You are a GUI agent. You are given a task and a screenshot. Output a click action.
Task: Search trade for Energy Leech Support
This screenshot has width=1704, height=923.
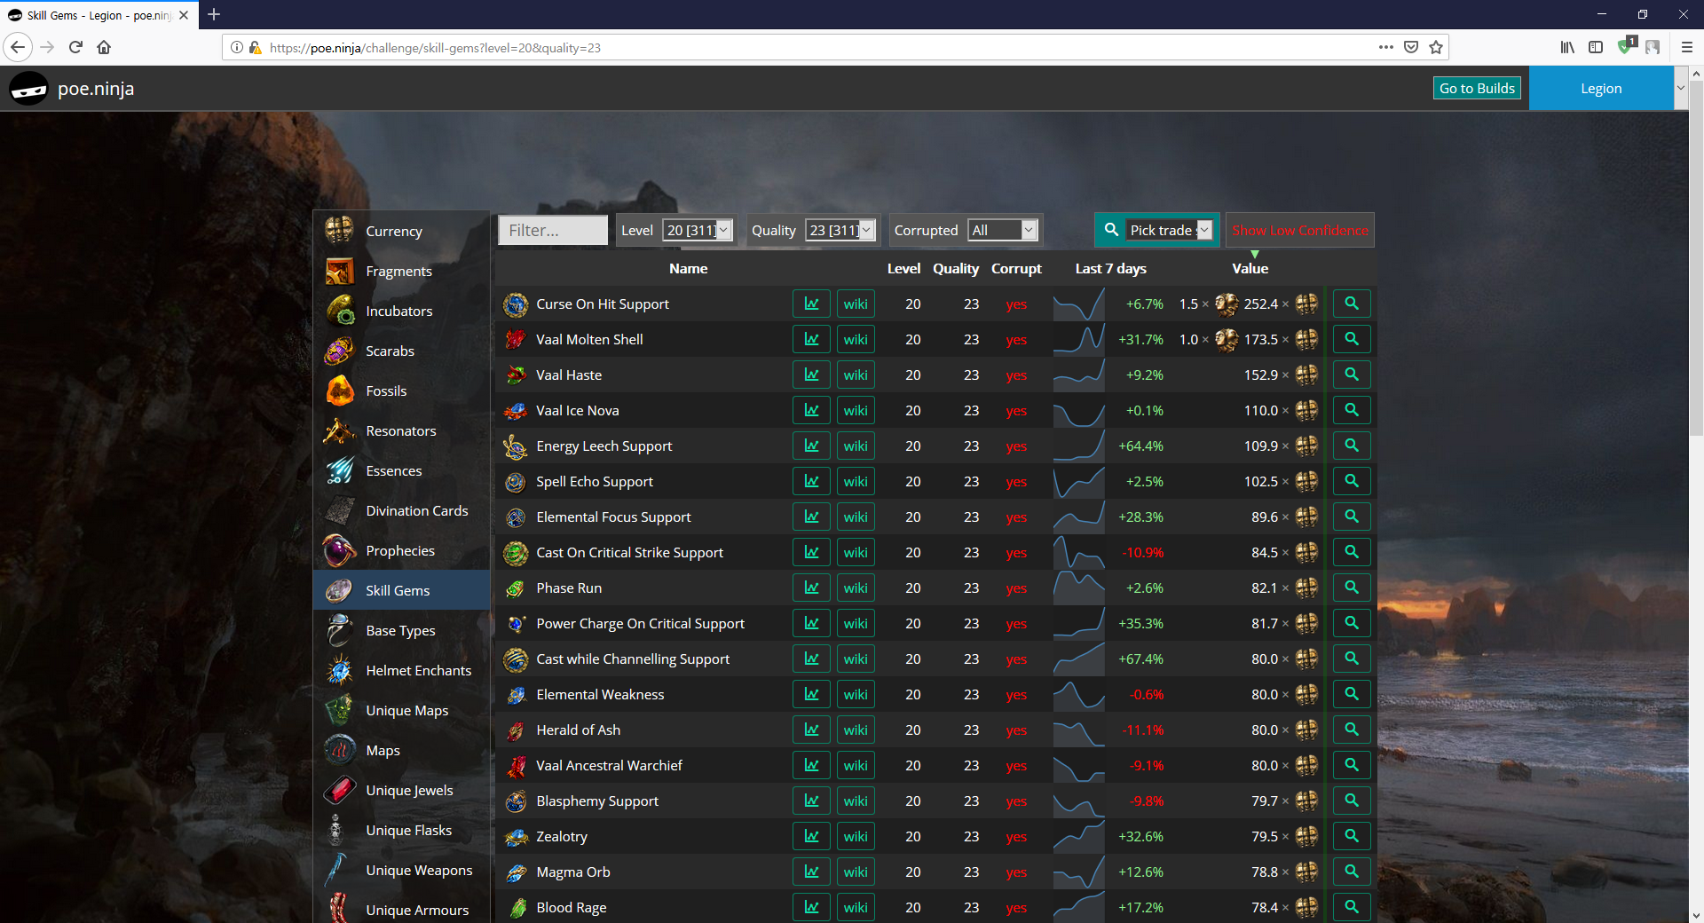pos(1352,446)
